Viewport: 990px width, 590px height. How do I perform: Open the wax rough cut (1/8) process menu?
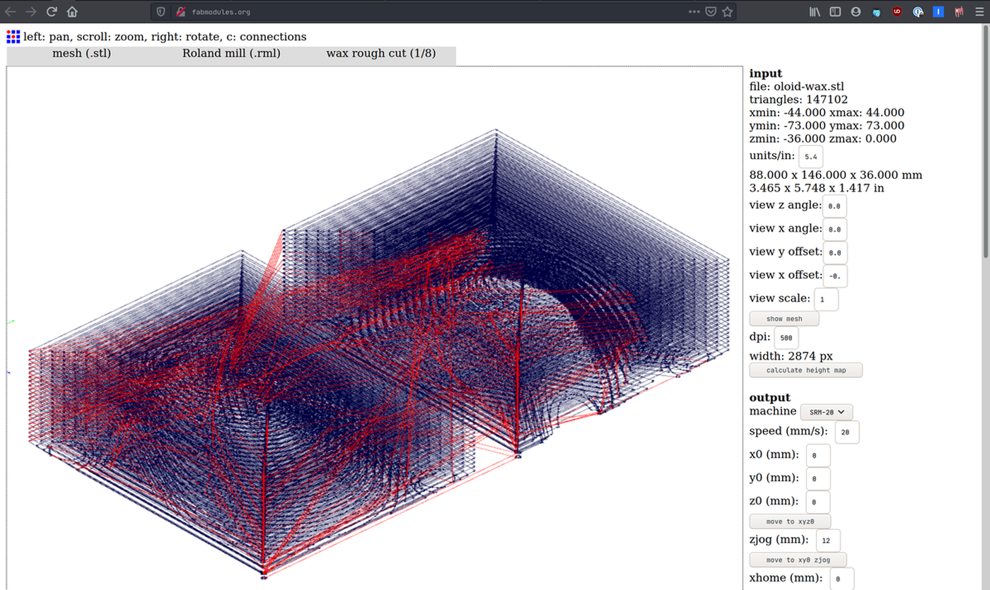[381, 53]
